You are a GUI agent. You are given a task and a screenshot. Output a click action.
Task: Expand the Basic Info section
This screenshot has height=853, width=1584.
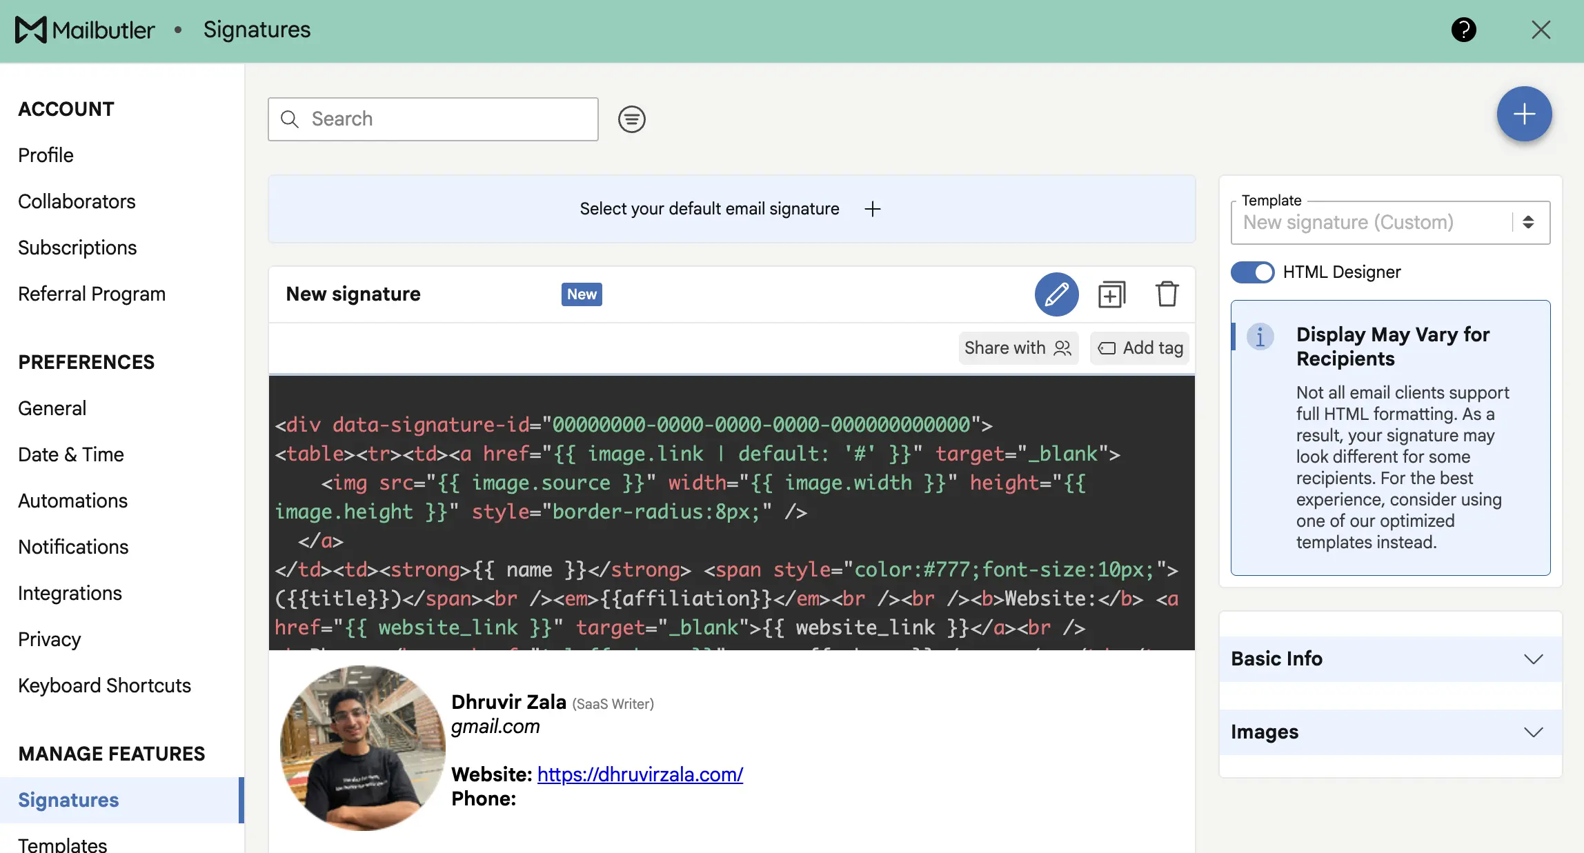pyautogui.click(x=1390, y=659)
